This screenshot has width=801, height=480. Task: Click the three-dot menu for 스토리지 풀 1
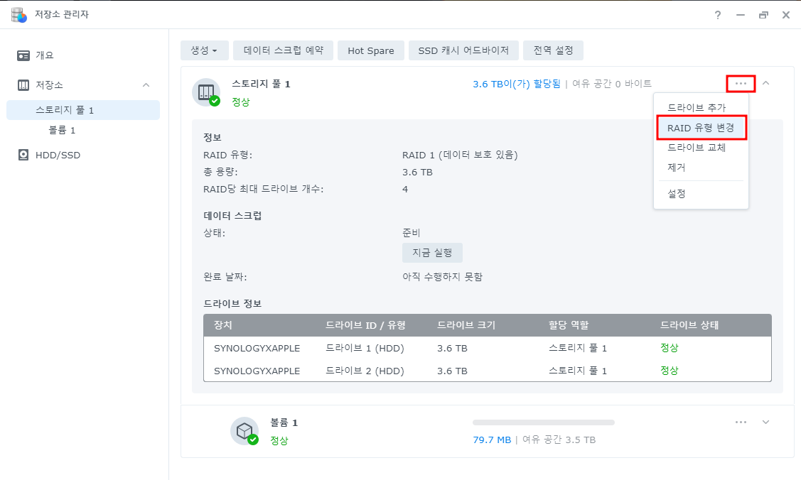coord(741,83)
